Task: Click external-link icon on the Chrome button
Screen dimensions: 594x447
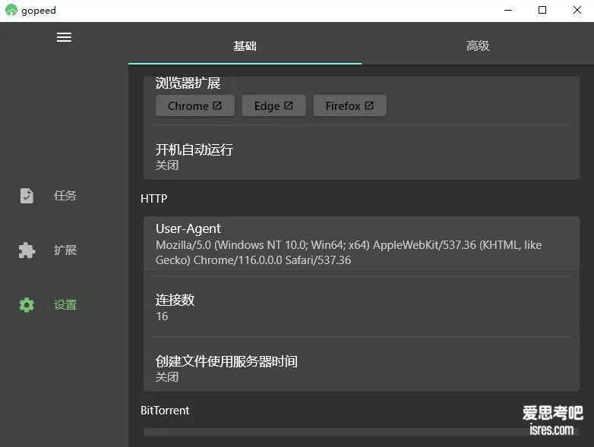Action: (217, 105)
